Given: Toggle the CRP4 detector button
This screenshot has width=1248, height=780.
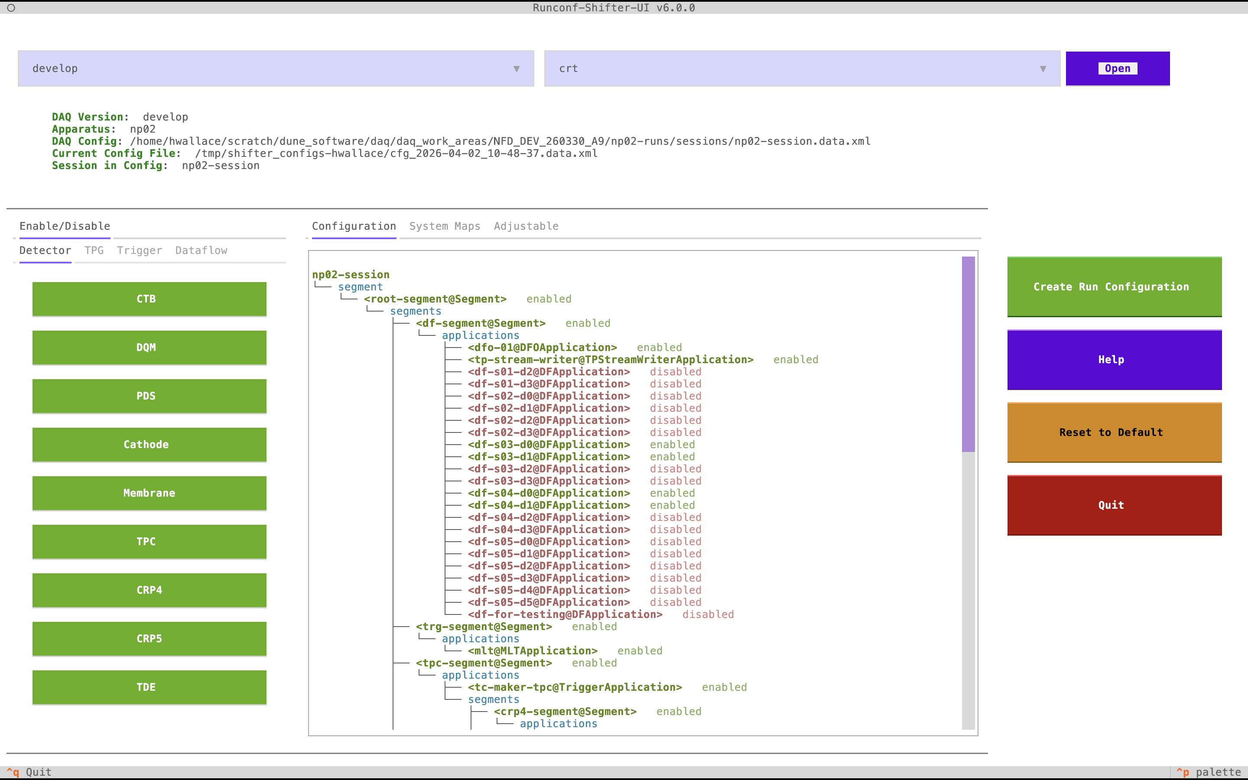Looking at the screenshot, I should (149, 590).
